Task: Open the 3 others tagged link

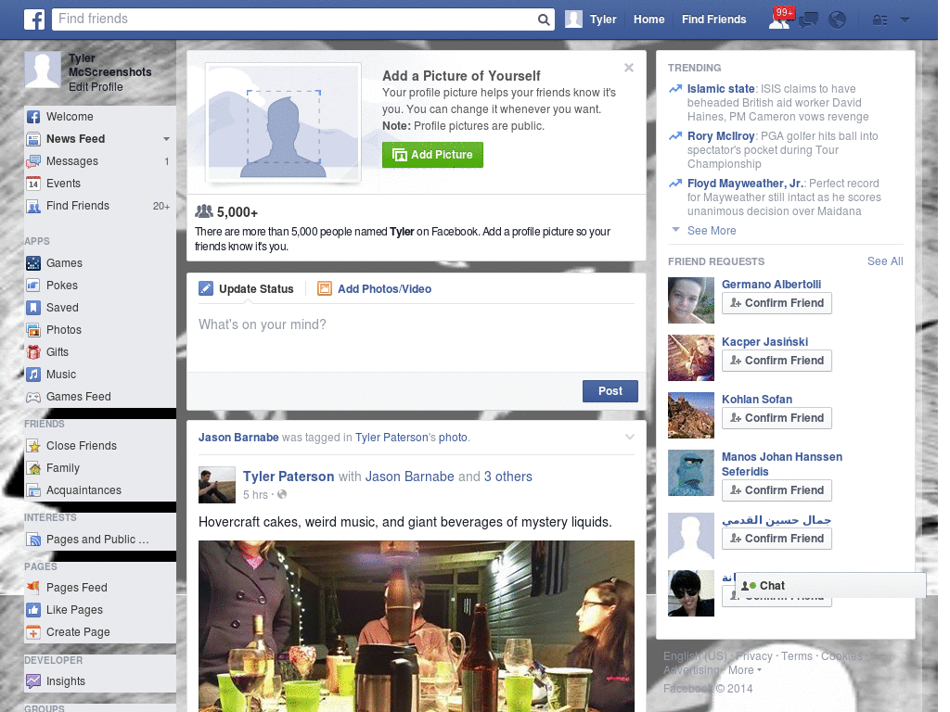Action: 507,477
